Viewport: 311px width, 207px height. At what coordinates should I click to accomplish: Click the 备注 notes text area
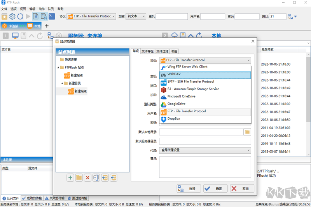pos(205,167)
